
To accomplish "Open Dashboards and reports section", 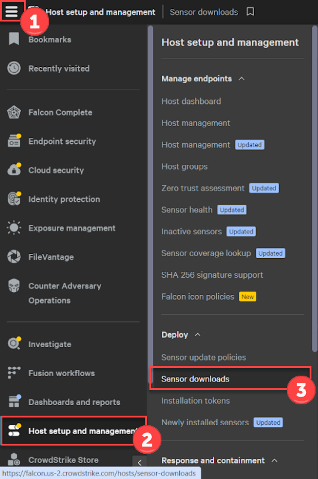I will pos(74,402).
